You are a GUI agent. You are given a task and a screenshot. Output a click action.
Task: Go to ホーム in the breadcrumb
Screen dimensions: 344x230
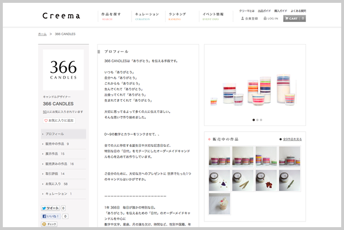coord(42,34)
